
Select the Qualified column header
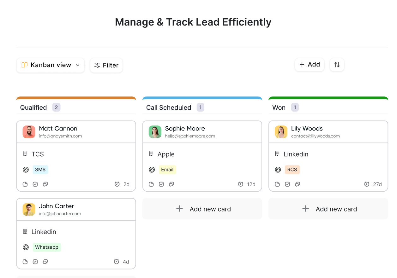(33, 107)
